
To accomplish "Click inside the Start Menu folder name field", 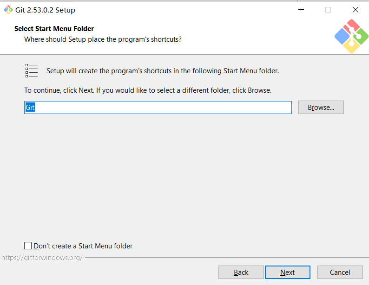I will click(x=158, y=108).
